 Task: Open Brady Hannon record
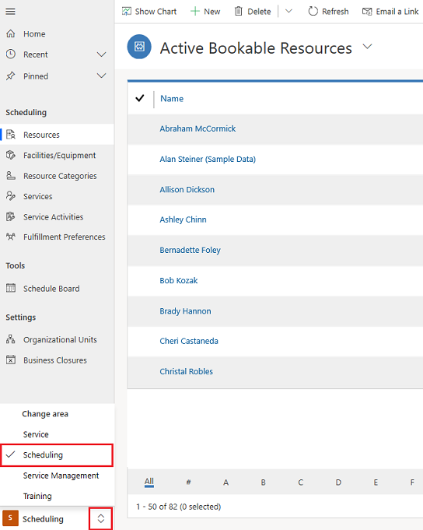click(185, 311)
